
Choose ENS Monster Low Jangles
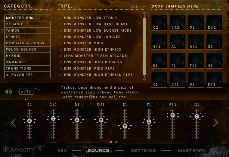click(90, 37)
